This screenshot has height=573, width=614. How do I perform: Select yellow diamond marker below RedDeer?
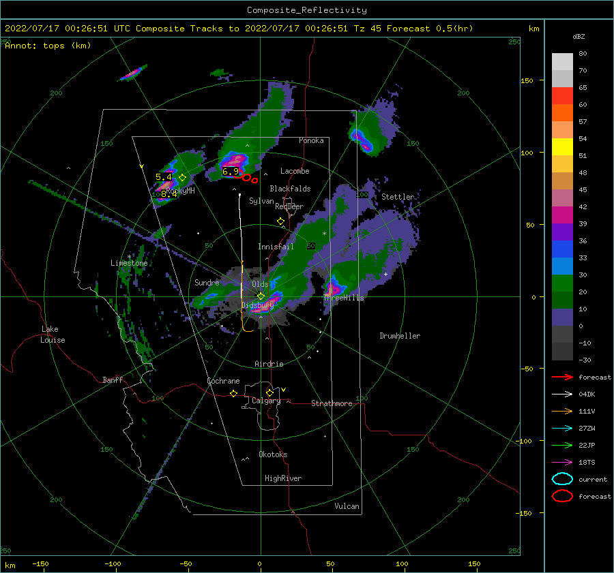click(280, 221)
